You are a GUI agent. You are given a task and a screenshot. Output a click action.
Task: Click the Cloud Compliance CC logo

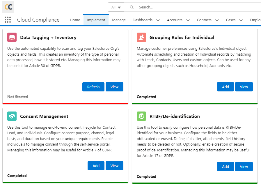click(8, 7)
